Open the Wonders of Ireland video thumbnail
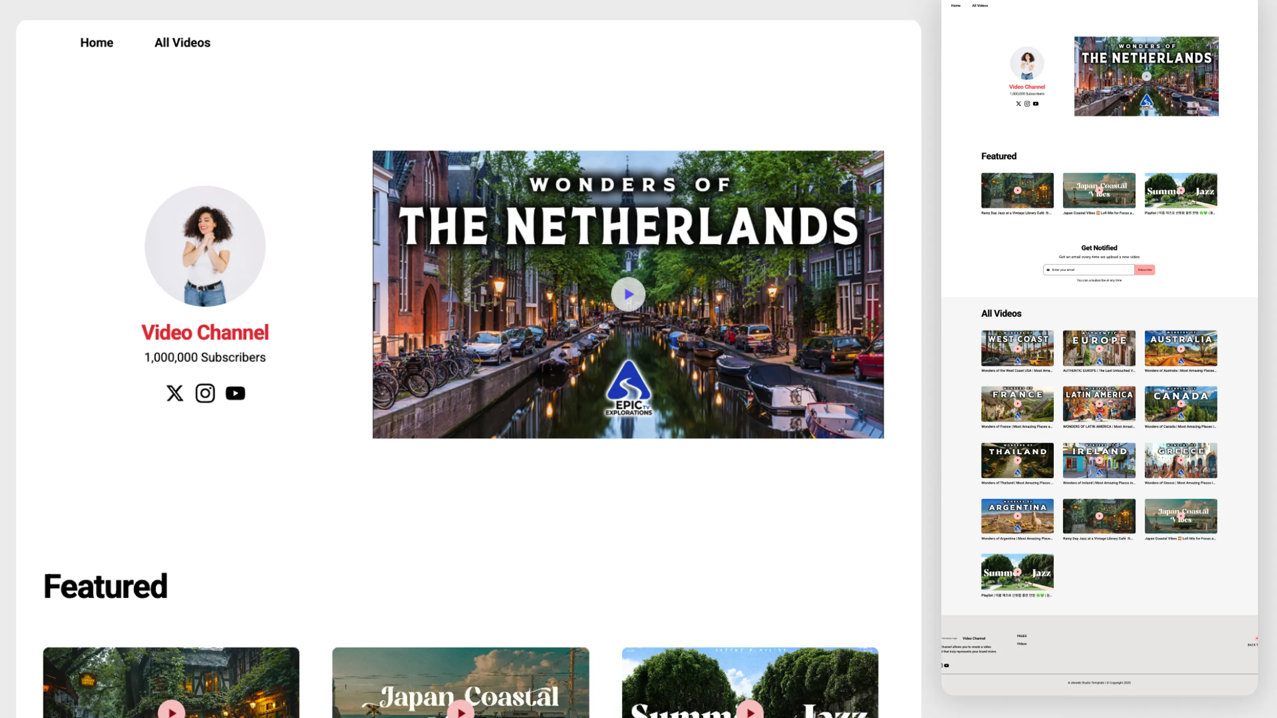This screenshot has height=718, width=1277. click(x=1099, y=460)
